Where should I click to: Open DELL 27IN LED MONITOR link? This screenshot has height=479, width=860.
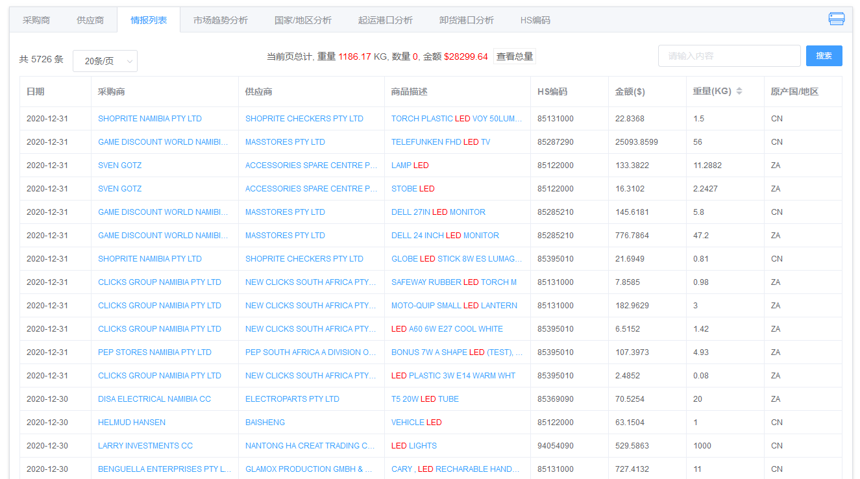tap(438, 212)
